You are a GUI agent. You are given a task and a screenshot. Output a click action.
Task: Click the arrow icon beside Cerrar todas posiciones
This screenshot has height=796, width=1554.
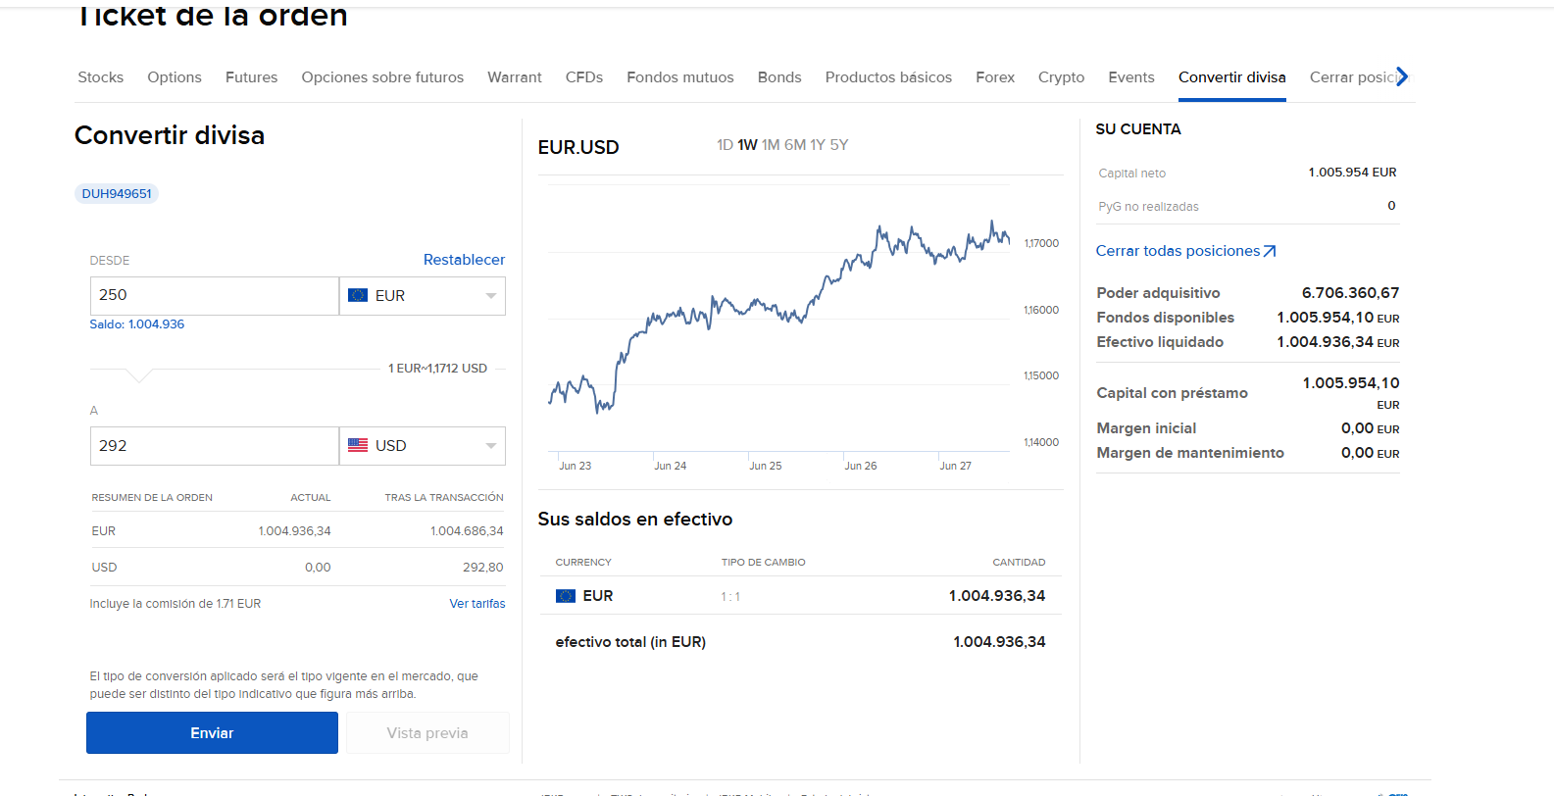(x=1270, y=251)
